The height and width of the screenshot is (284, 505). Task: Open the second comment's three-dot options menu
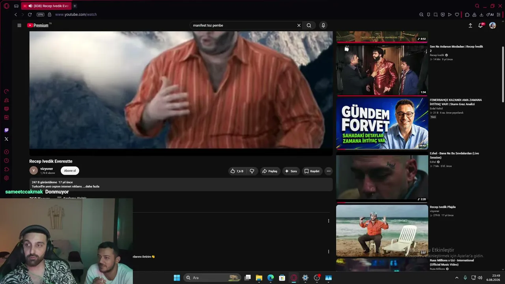point(328,252)
